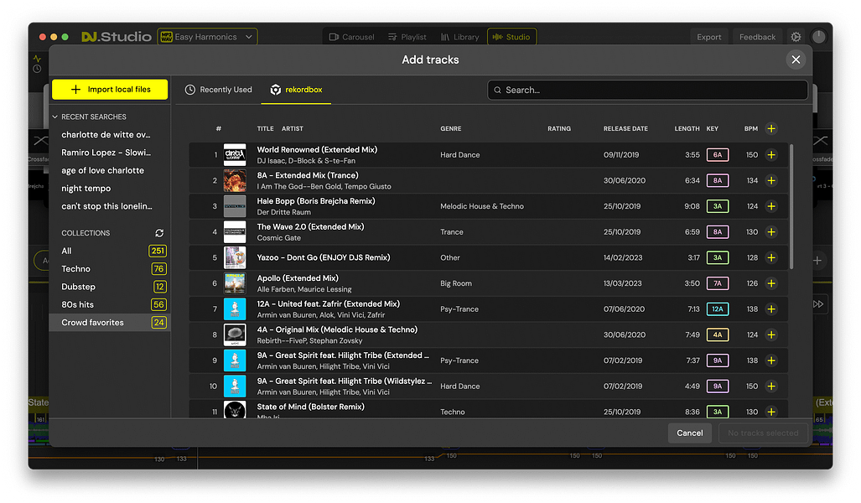Choose recent search 'Ramiro Lopez - Slowi…'
Screen dimensions: 861x503
[106, 153]
